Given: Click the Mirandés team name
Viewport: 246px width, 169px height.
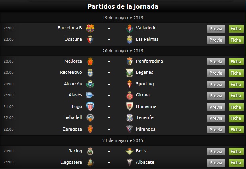Looking at the screenshot, I should point(146,129).
